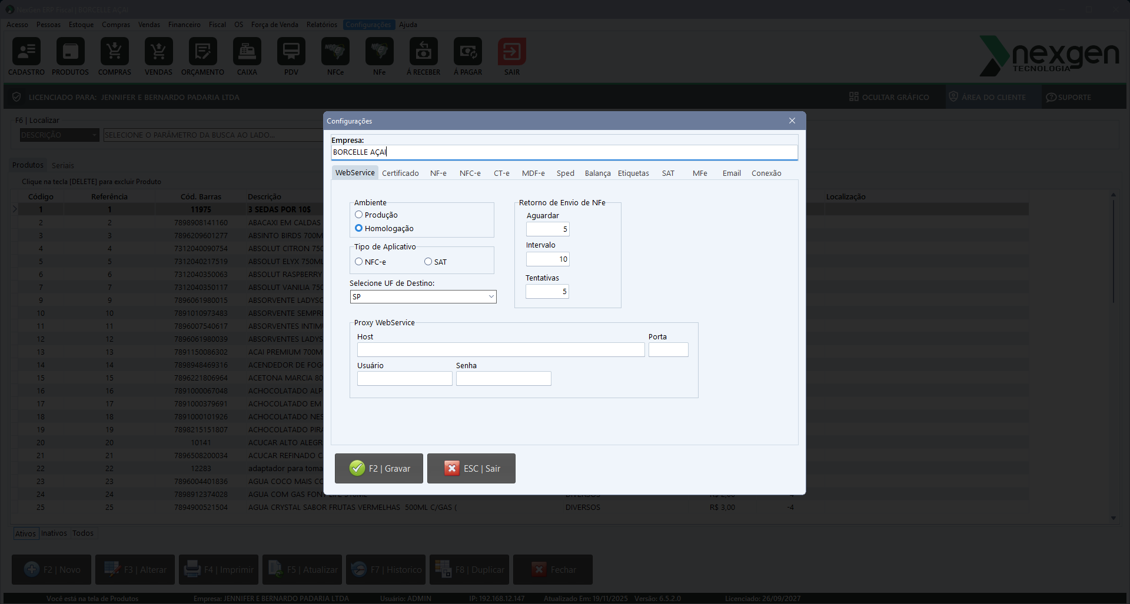Open the Fiscal menu

click(x=217, y=25)
